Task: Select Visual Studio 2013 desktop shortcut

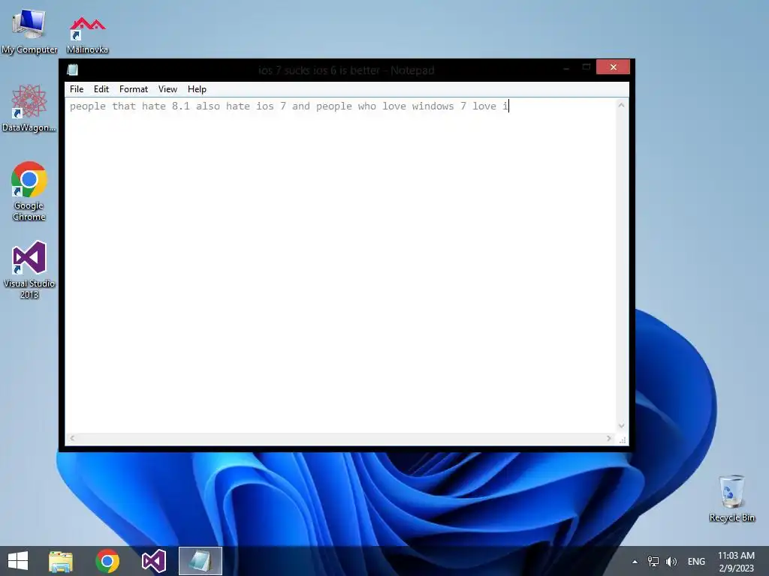Action: point(29,269)
